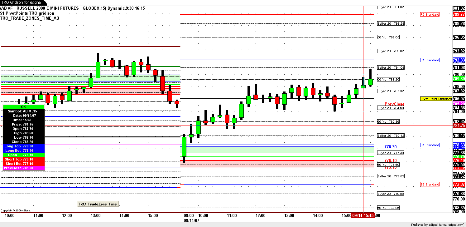
Task: Click the magenta PrevClose 785.20 data box row
Action: [24, 168]
